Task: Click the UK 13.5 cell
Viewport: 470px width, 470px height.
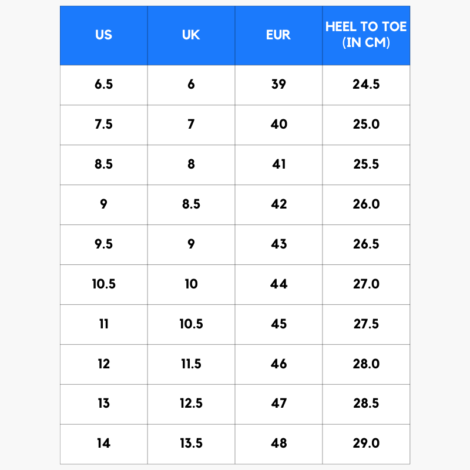Action: (x=192, y=444)
